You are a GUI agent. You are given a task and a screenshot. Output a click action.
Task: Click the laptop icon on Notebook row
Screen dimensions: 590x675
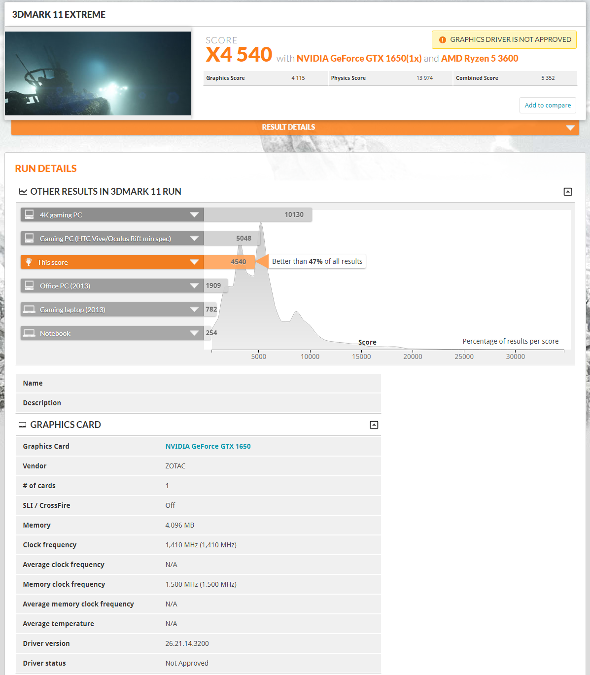point(29,333)
